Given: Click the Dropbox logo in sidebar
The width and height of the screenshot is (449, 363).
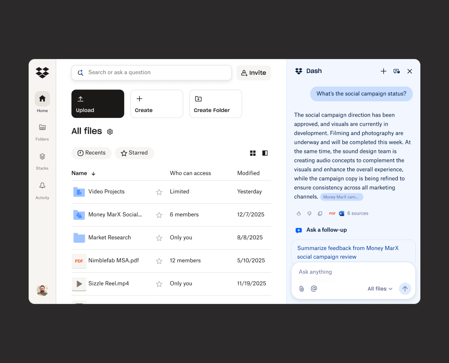Looking at the screenshot, I should pyautogui.click(x=42, y=73).
